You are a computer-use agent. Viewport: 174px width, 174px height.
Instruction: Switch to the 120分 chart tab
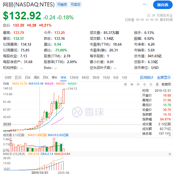coord(74,77)
